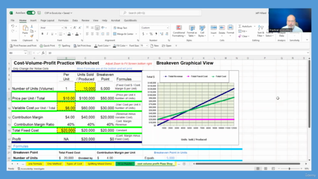Switch to the Formulas ribbon tab

(x=63, y=20)
